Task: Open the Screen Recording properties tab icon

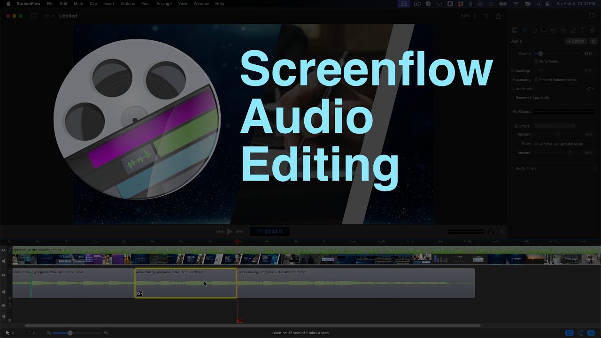Action: [x=544, y=30]
